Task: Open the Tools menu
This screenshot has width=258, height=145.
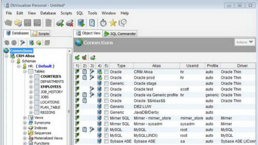Action: tap(92, 13)
